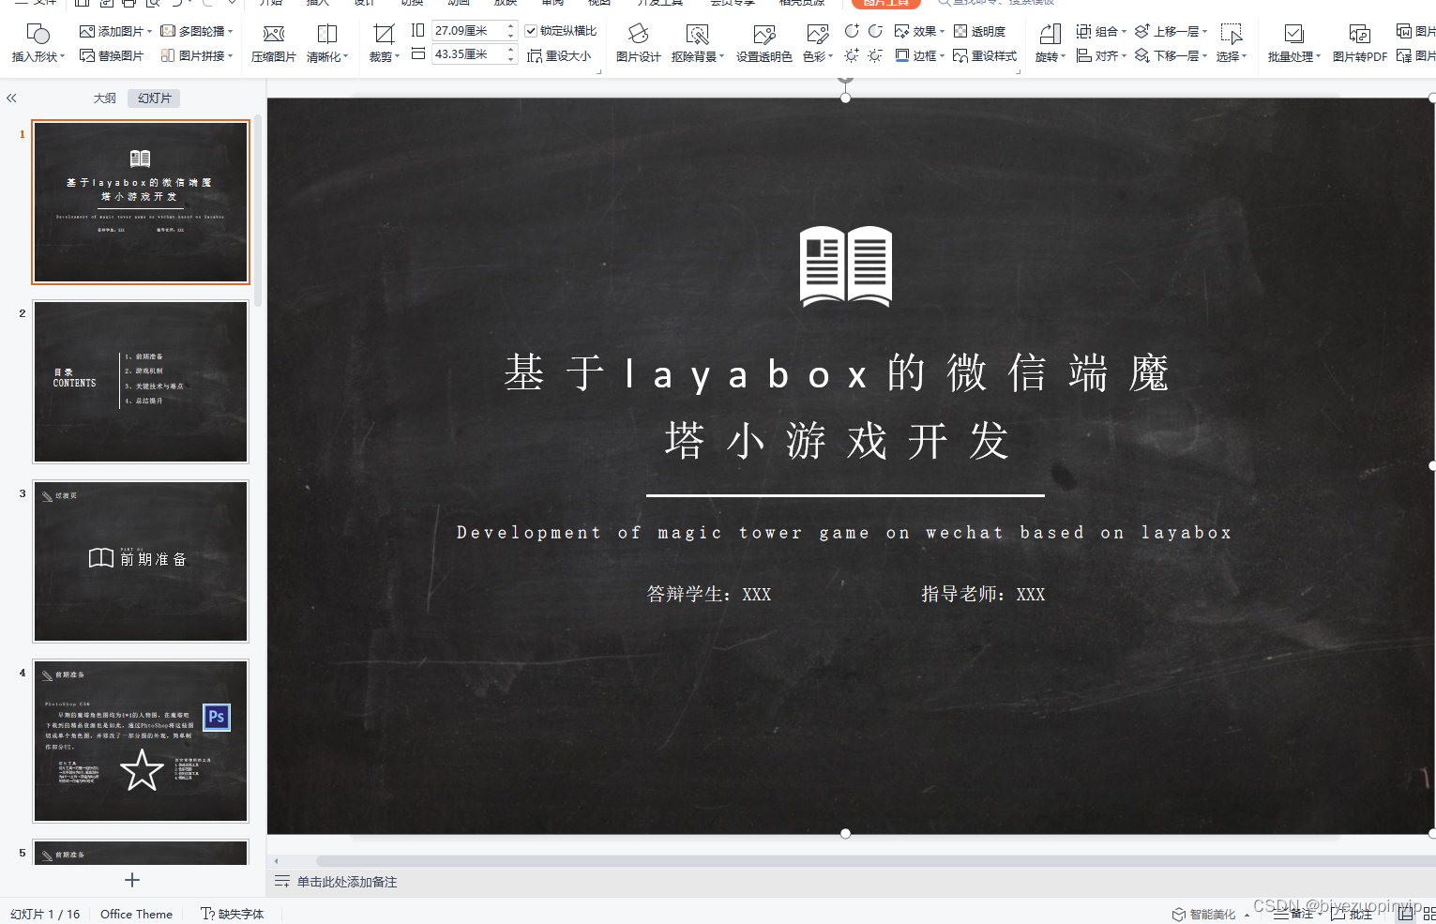
Task: Click Remove Background (抠除背景)
Action: [698, 44]
